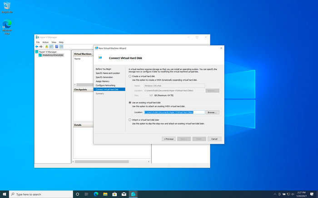Image resolution: width=318 pixels, height=198 pixels.
Task: Click the blue Help icon in toolbar
Action: pyautogui.click(x=57, y=47)
